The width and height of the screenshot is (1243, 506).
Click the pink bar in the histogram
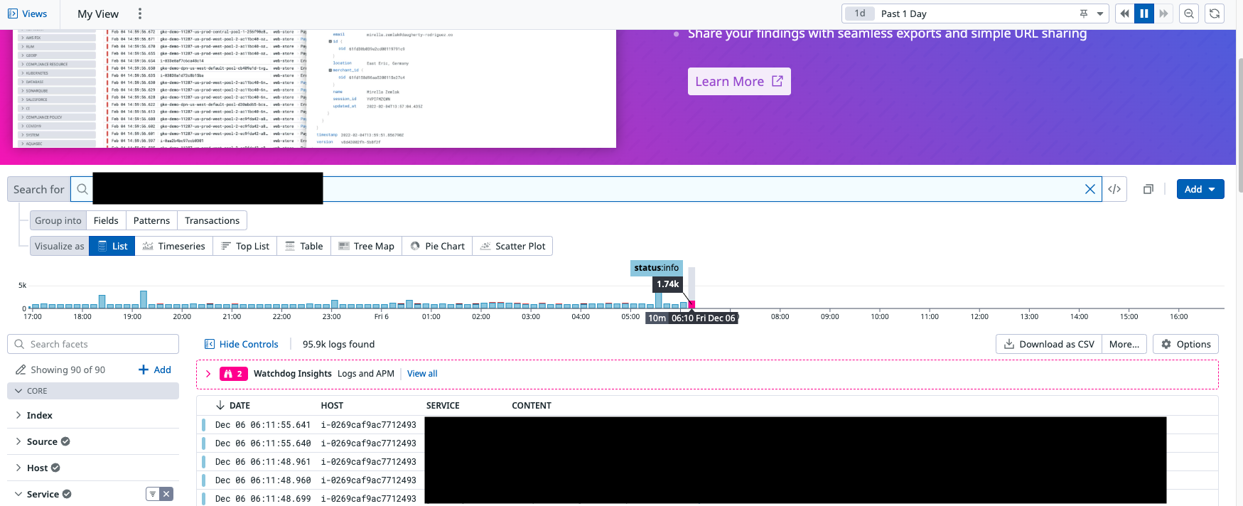tap(692, 304)
